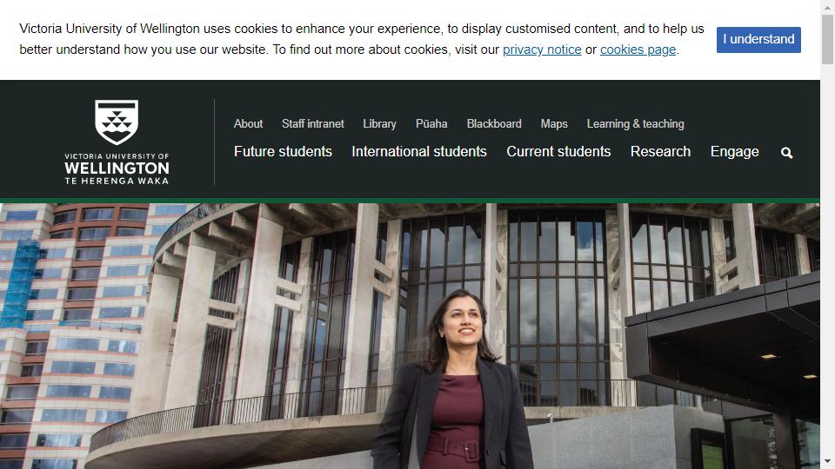Open the Pūaha link
Viewport: 835px width, 469px height.
[431, 124]
